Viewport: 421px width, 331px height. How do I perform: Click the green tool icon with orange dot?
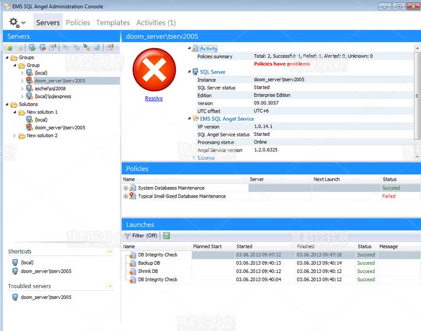click(x=86, y=48)
